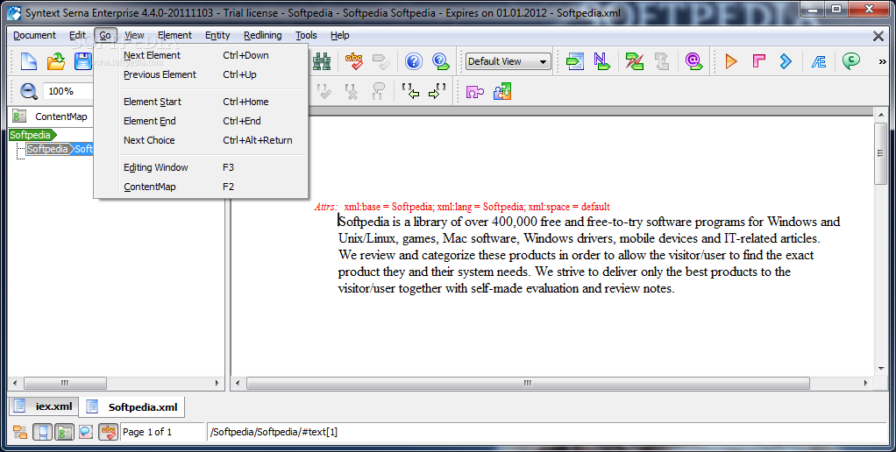Click the blue chevron arrow icon
The image size is (896, 452).
786,61
